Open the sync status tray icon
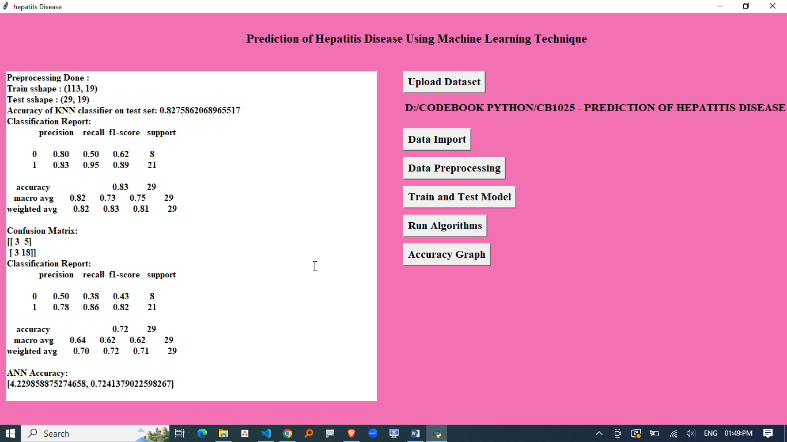Screen dimensions: 787x442 tap(636, 433)
